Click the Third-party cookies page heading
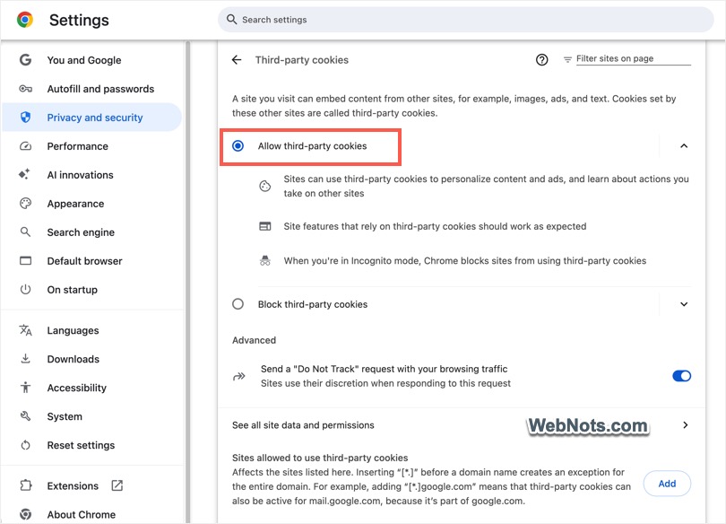 [x=302, y=60]
